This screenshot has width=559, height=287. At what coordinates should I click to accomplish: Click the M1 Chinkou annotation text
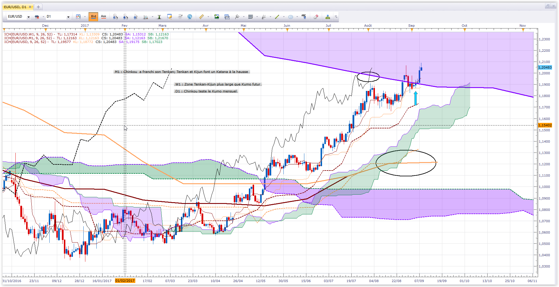pos(181,72)
